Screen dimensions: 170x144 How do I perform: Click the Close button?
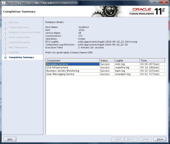coord(160,139)
